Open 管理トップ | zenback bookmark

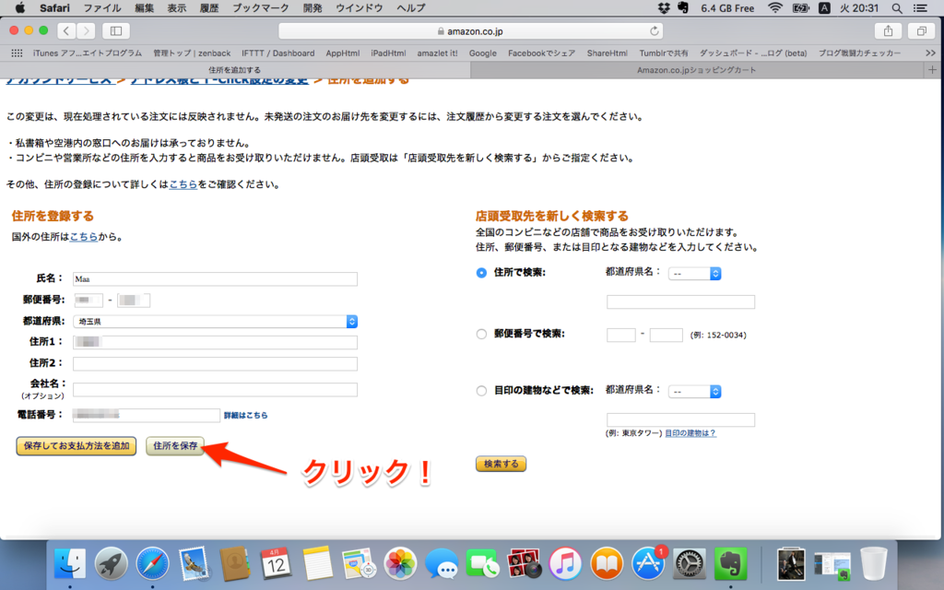pyautogui.click(x=192, y=53)
